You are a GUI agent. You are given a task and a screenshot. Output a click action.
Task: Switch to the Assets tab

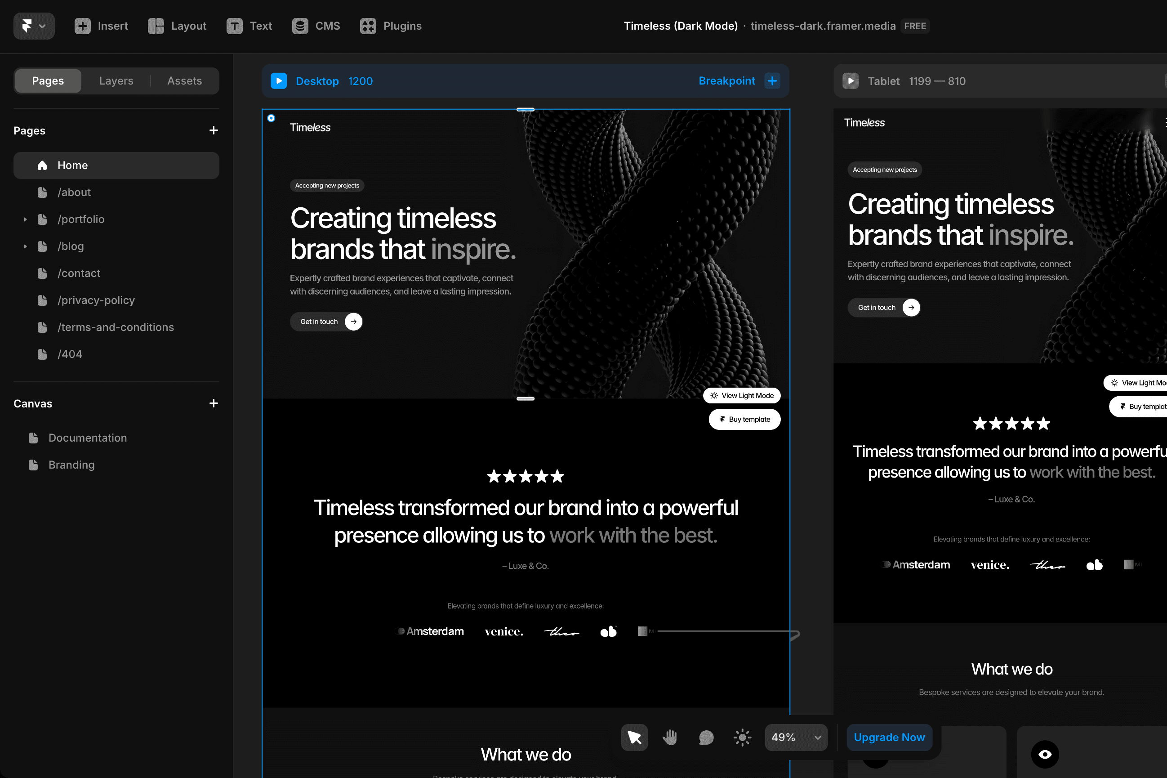coord(184,81)
